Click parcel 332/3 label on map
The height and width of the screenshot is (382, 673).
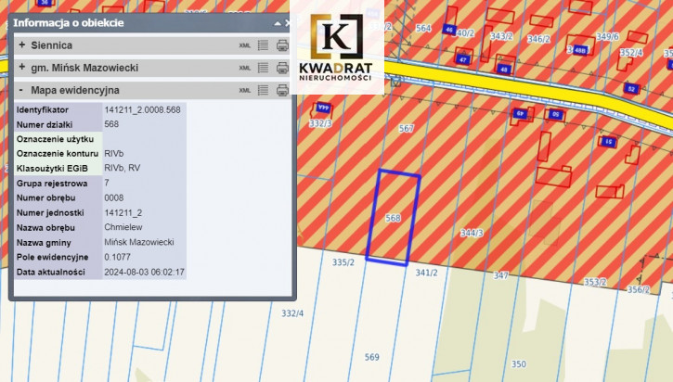[320, 123]
